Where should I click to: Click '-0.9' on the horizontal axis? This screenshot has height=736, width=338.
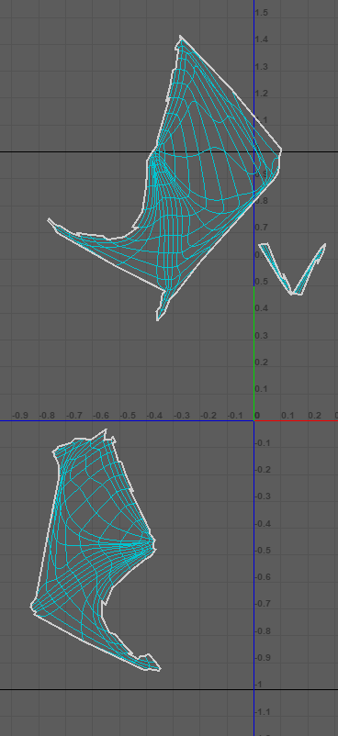(19, 416)
